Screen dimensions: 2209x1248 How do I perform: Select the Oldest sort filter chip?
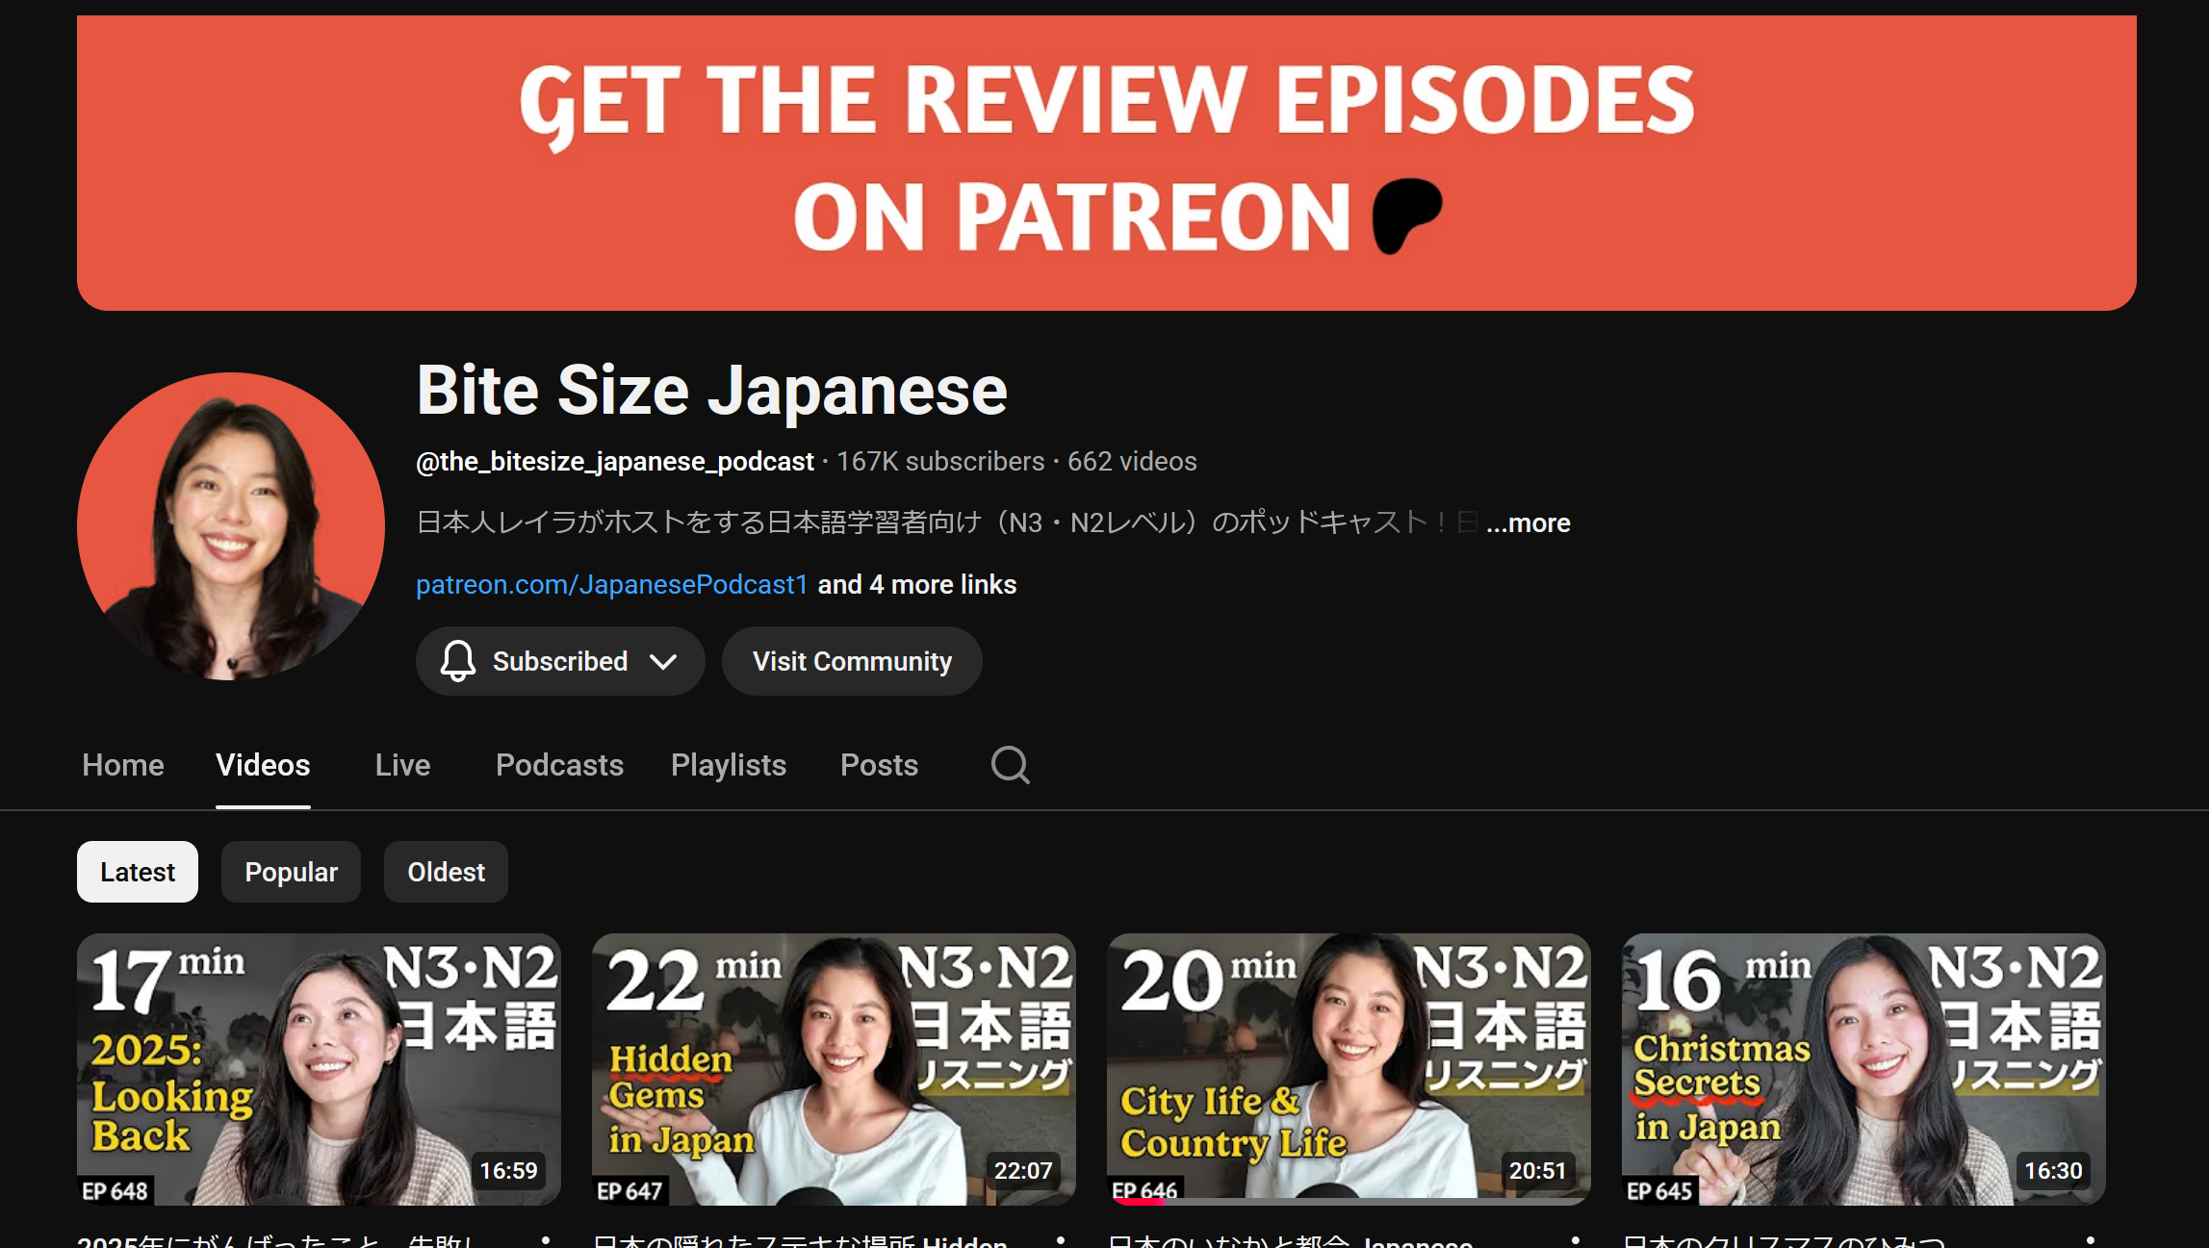point(446,872)
